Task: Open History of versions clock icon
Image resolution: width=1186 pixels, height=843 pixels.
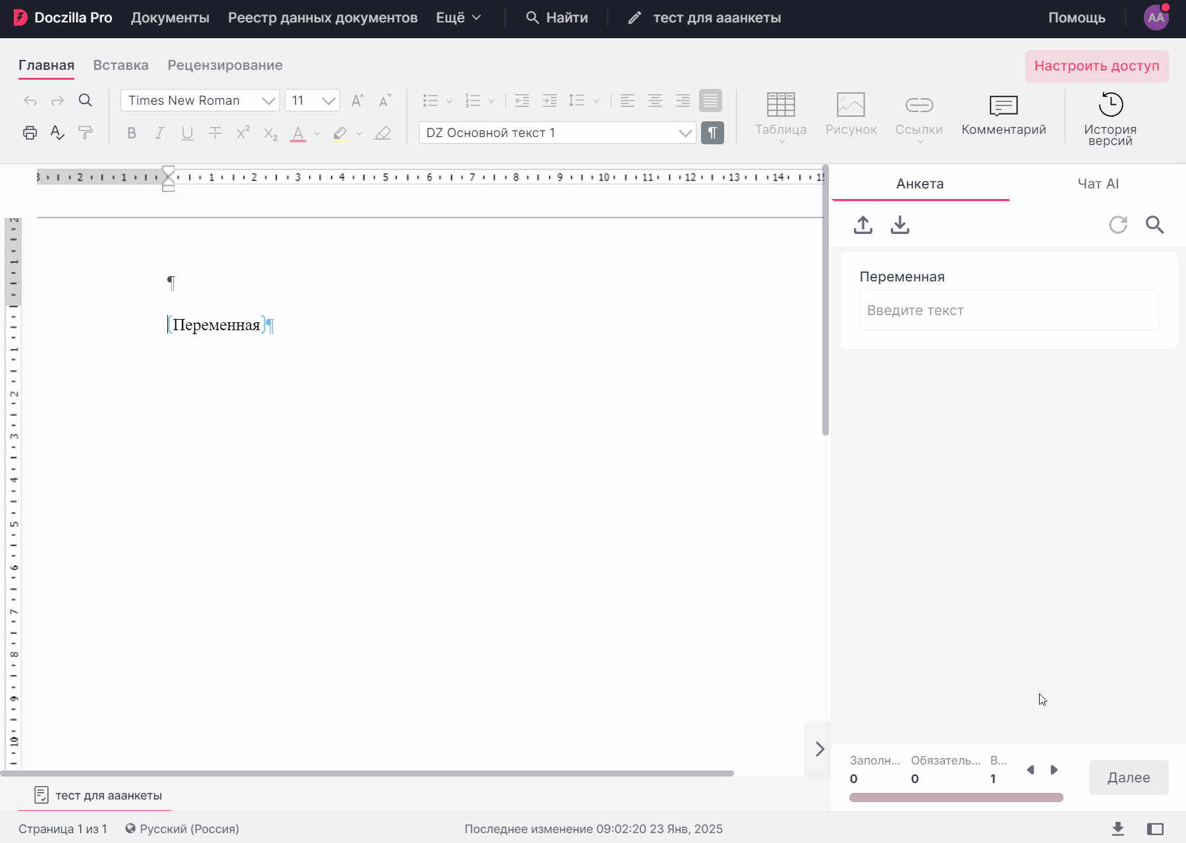Action: click(1110, 105)
